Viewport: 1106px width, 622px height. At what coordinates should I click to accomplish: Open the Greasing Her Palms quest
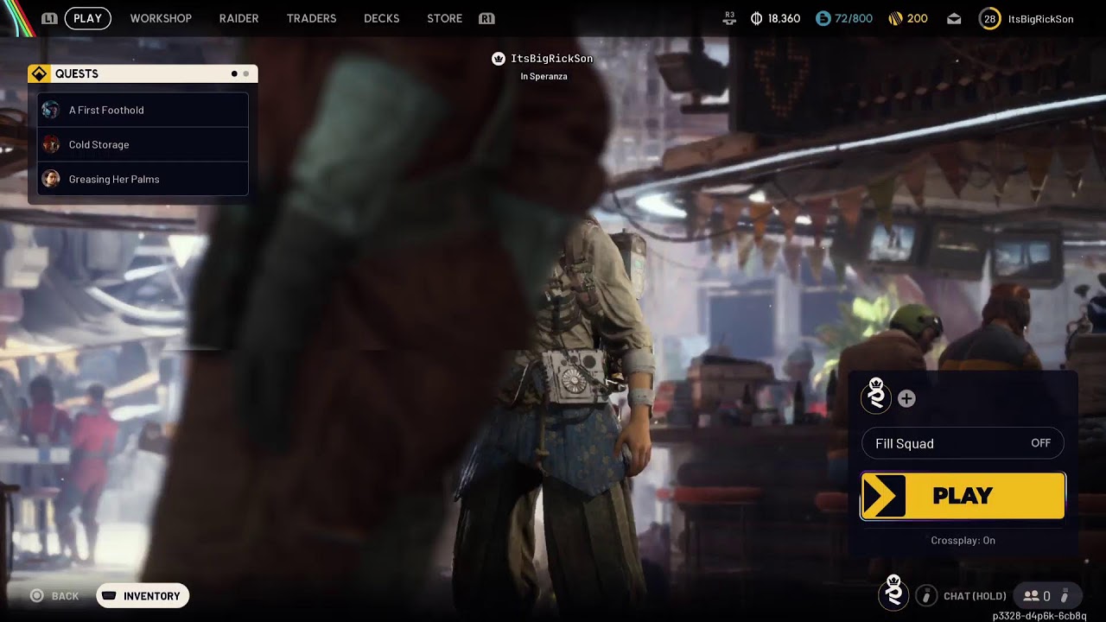pyautogui.click(x=143, y=179)
